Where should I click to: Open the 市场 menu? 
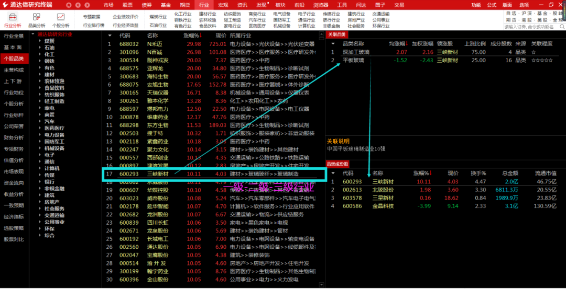(108, 5)
